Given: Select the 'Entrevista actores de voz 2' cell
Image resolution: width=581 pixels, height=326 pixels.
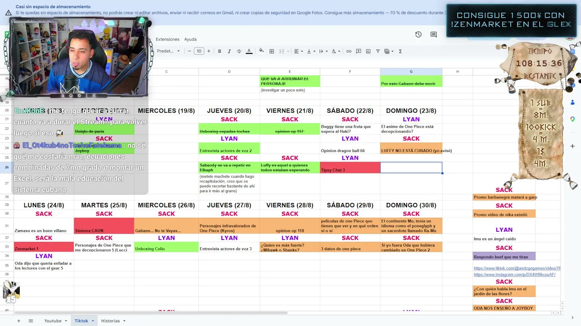Looking at the screenshot, I should (x=229, y=148).
